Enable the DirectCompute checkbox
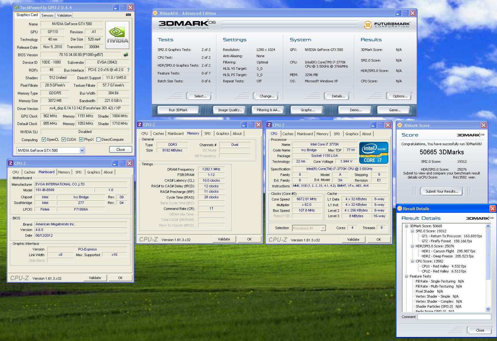 (x=99, y=140)
